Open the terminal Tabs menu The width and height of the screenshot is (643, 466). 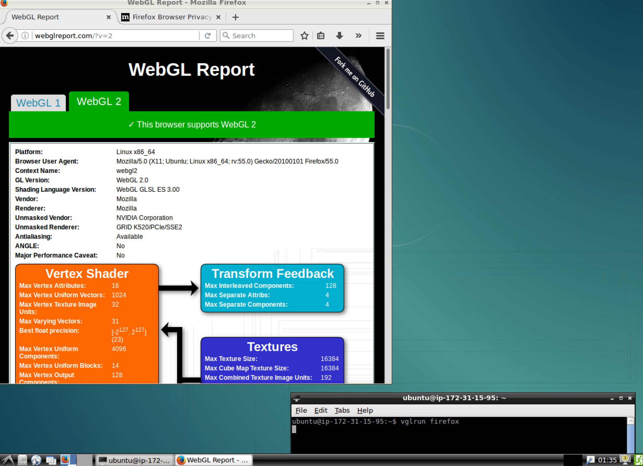click(x=342, y=410)
